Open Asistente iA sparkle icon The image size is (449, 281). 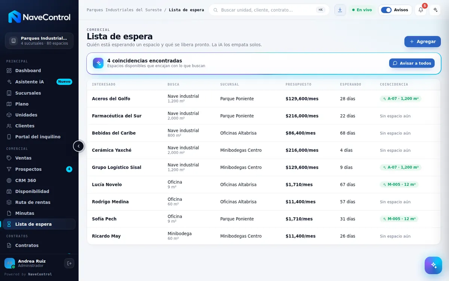(9, 82)
